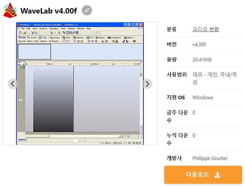
Task: Click the orange 다운로드 download button
Action: pyautogui.click(x=203, y=175)
